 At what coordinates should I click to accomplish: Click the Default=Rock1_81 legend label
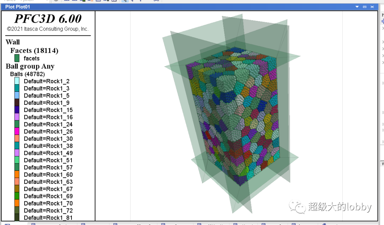(x=48, y=218)
